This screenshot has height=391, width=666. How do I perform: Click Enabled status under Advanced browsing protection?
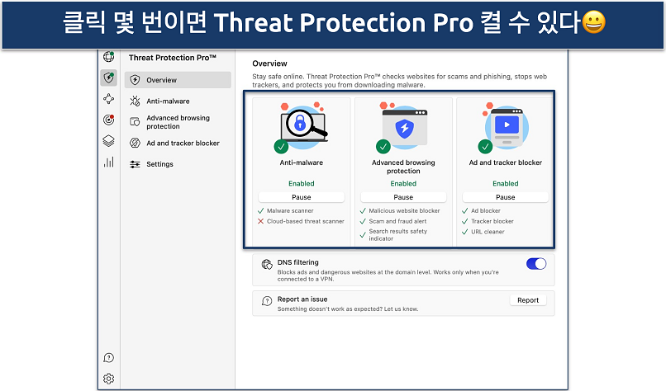(403, 184)
